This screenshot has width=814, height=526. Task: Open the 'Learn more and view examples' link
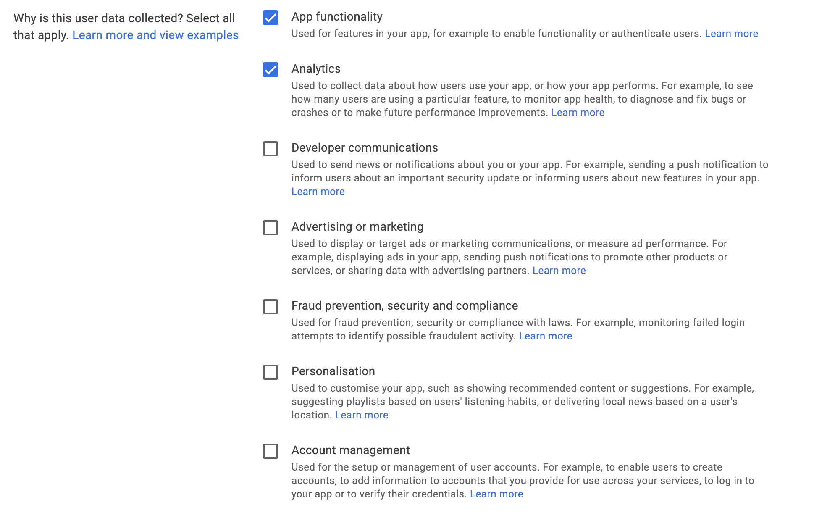pos(155,35)
